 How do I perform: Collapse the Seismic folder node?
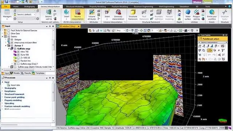(3, 36)
